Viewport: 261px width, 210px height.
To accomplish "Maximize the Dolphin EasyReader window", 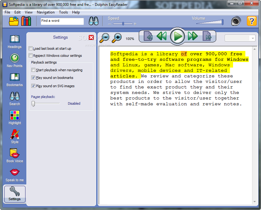I will [240, 3].
